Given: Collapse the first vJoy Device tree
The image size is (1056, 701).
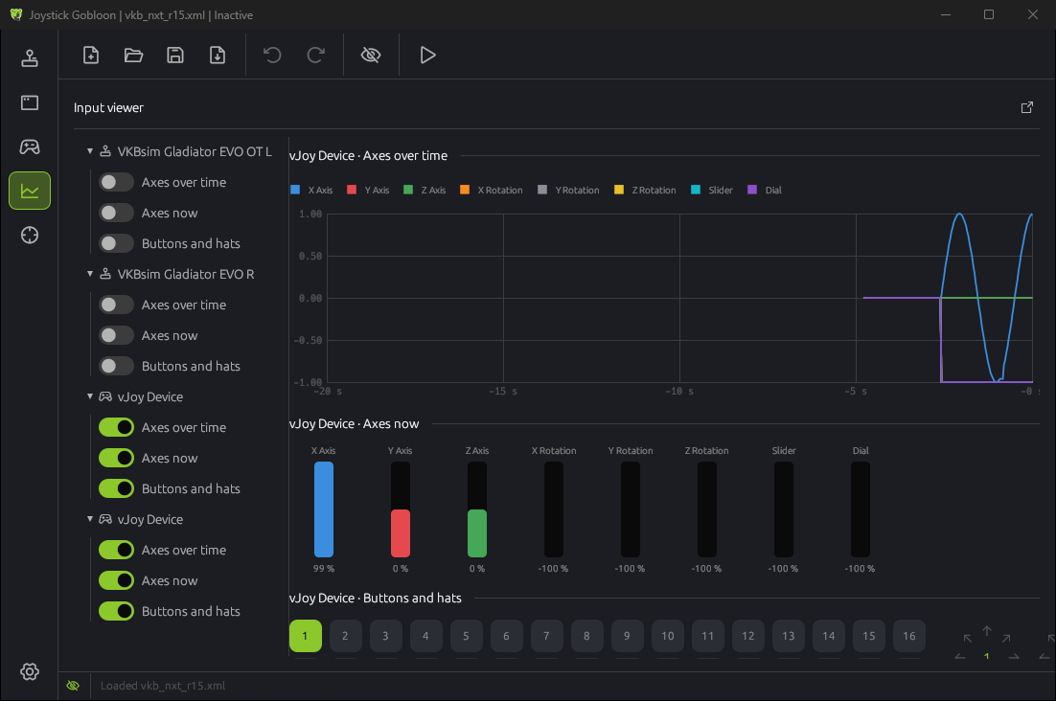Looking at the screenshot, I should click(89, 396).
